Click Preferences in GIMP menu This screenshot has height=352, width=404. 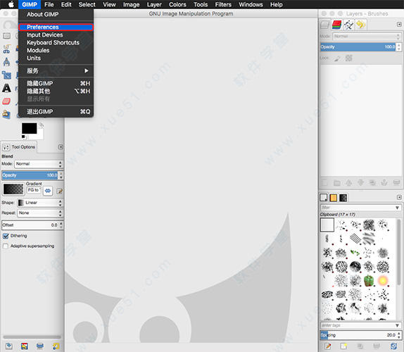click(x=56, y=27)
